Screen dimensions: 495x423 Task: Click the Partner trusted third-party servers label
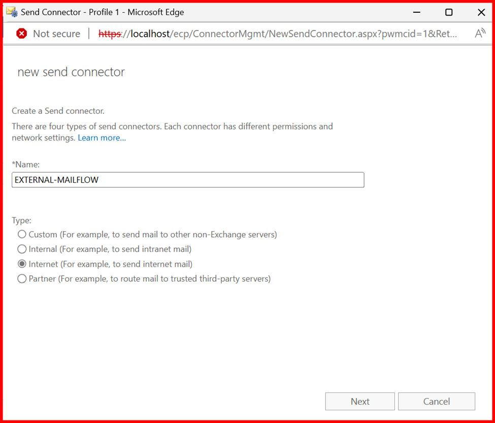(150, 279)
